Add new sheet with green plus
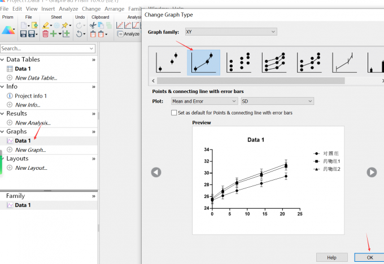This screenshot has width=384, height=264. [54, 34]
